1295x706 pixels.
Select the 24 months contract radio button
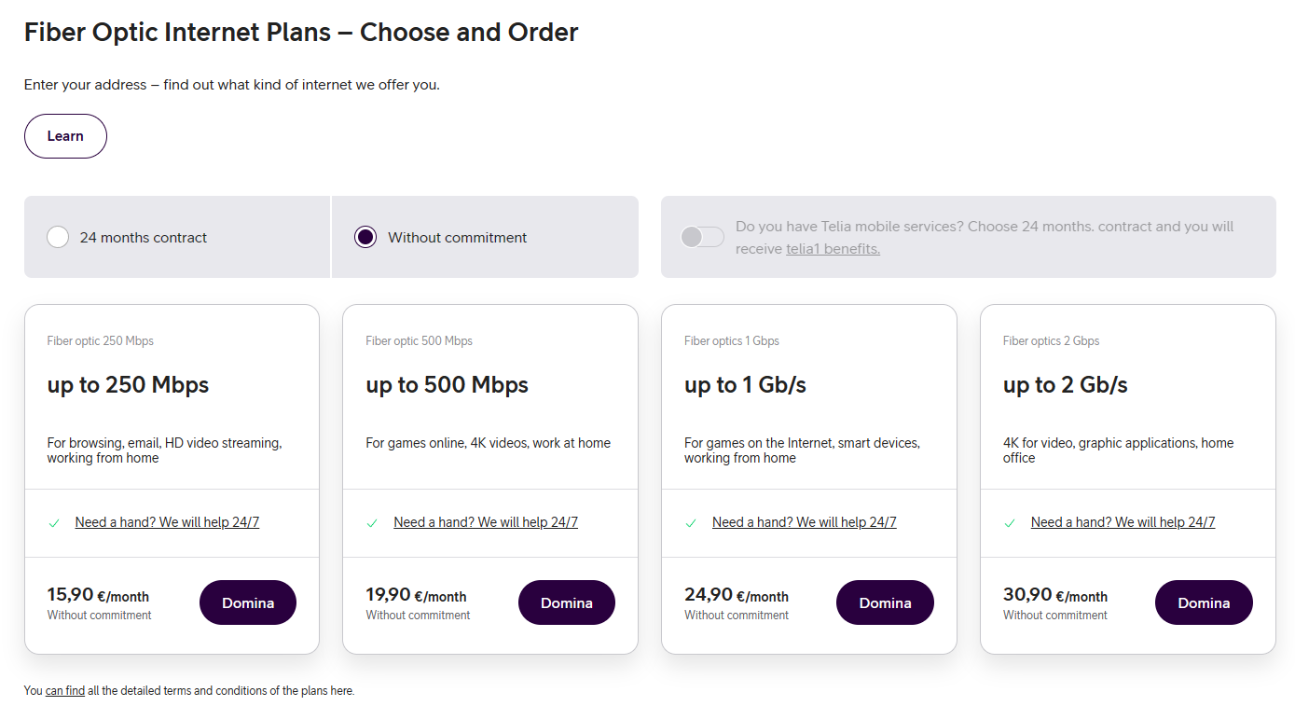(x=58, y=237)
